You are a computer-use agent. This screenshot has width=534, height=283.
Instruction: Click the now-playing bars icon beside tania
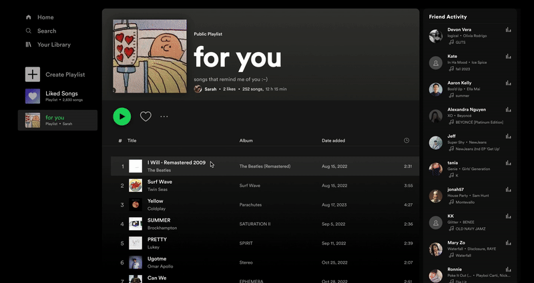[x=509, y=163]
